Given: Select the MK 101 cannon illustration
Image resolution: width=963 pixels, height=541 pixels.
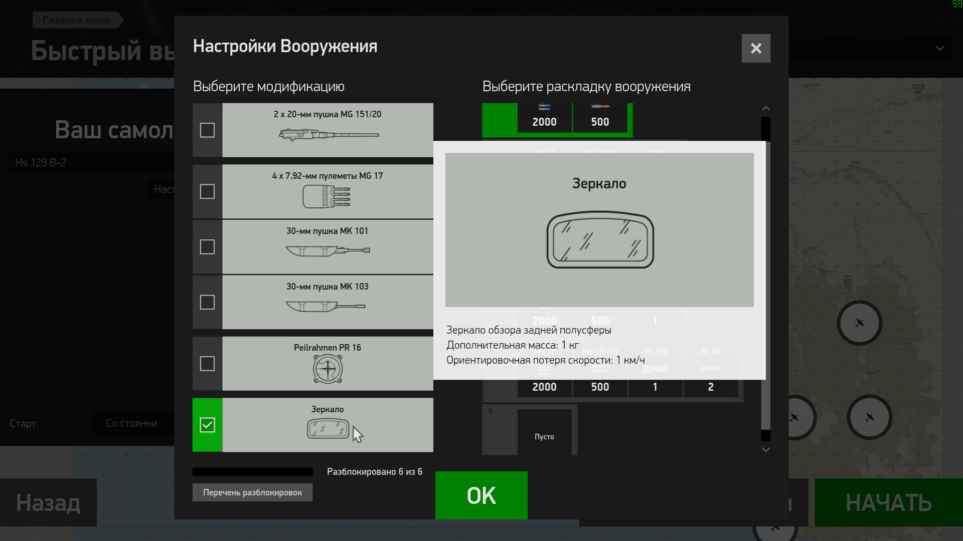Looking at the screenshot, I should click(328, 250).
